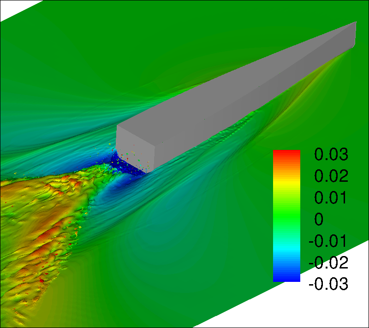Click the rainbow color legend bar
Viewport: 369px width, 328px height.
click(x=286, y=216)
